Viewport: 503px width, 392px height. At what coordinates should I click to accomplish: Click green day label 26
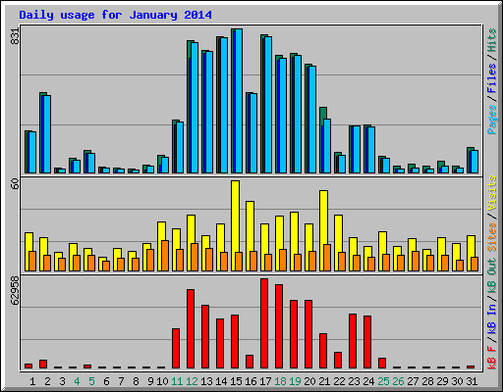(398, 381)
